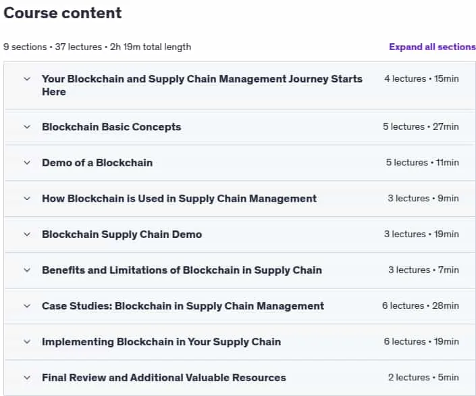The height and width of the screenshot is (396, 476).
Task: Select Blockchain Supply Chain Demo heading
Action: click(x=122, y=234)
